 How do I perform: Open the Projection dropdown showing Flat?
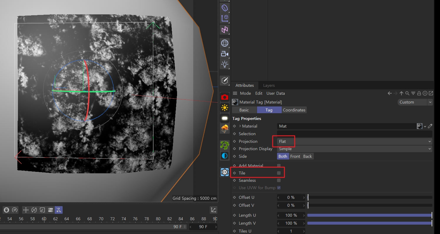355,141
